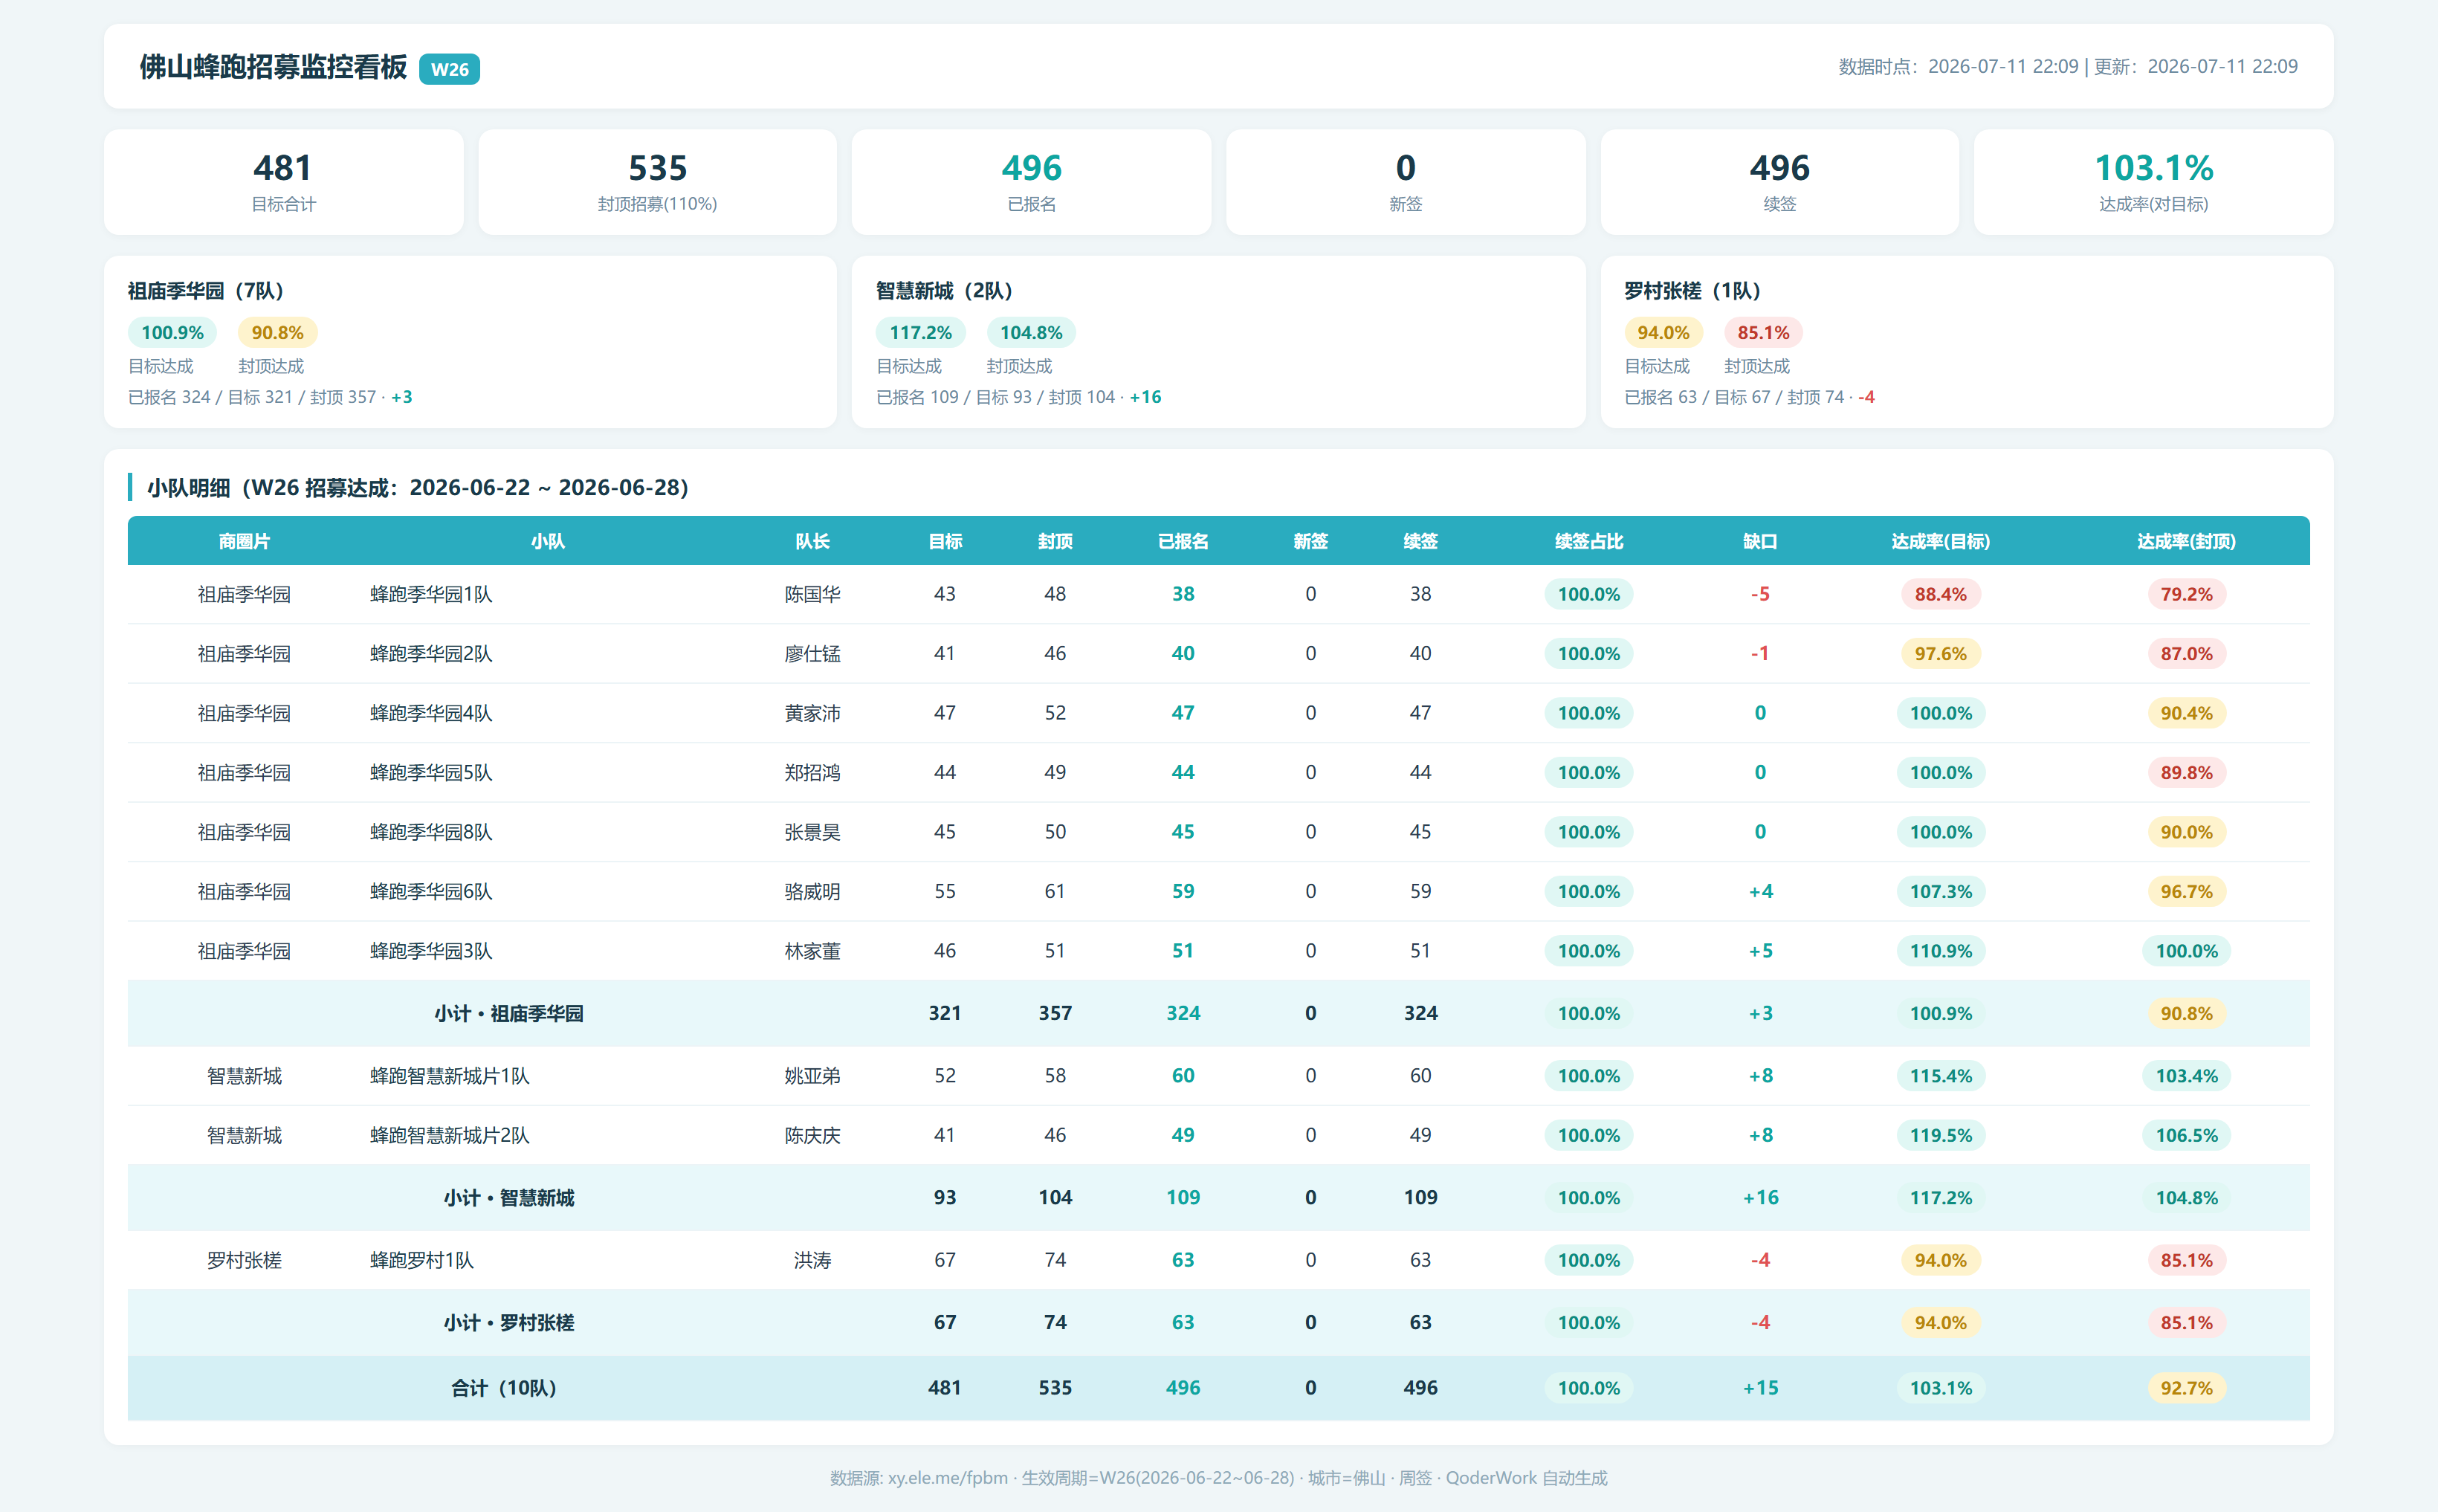Click the 已报名 496 summary card
The width and height of the screenshot is (2438, 1512).
(x=1031, y=182)
